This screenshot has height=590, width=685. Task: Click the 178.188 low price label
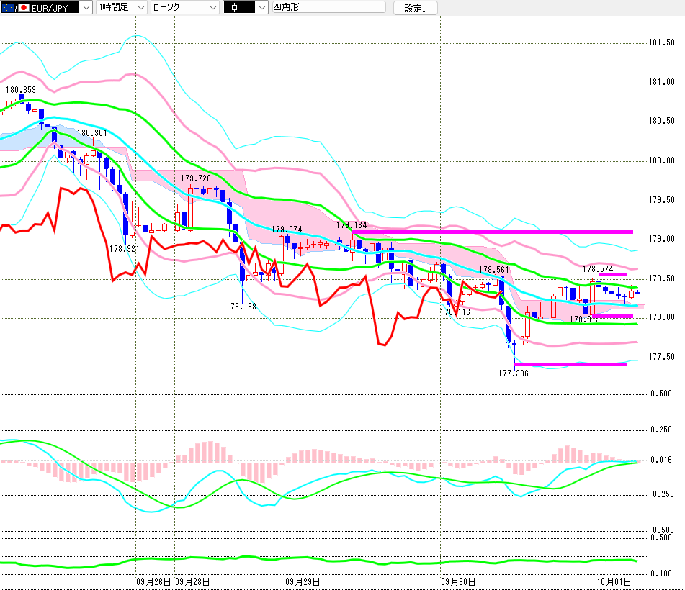[241, 307]
